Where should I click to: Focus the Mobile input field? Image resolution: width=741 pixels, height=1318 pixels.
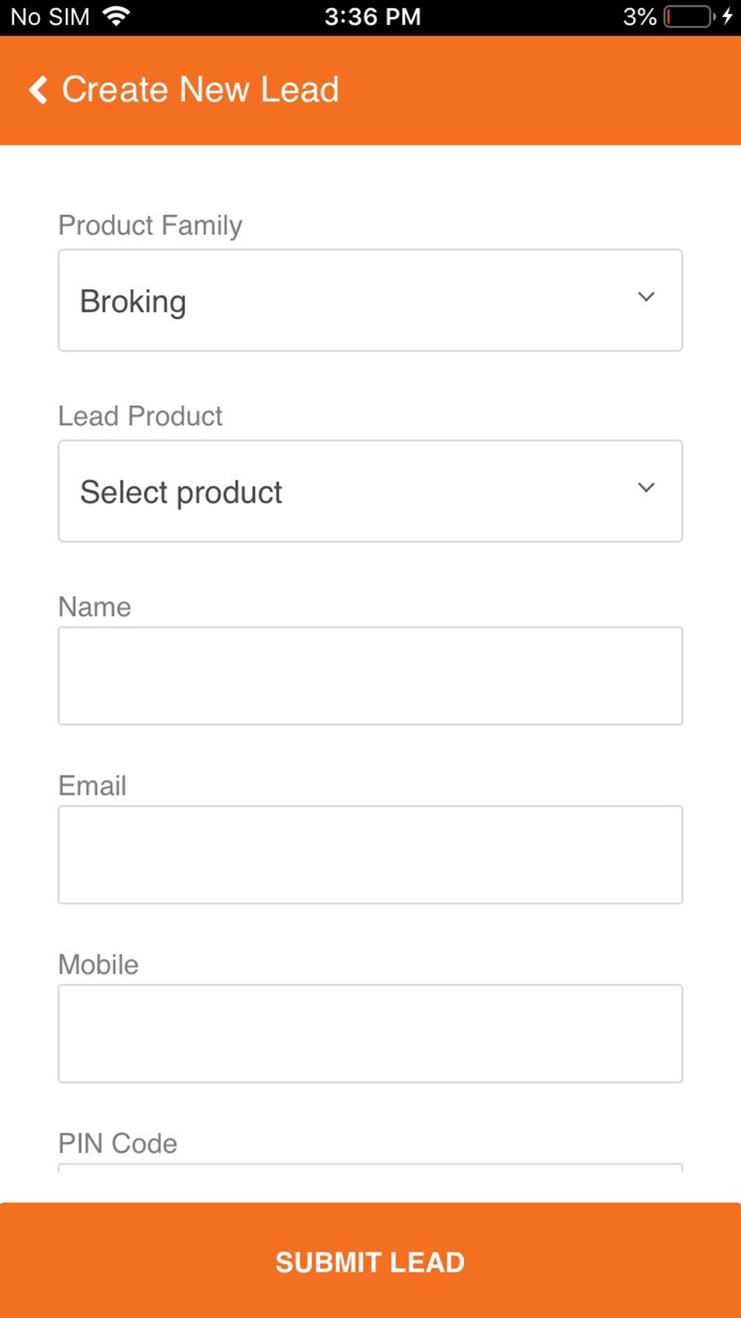pyautogui.click(x=370, y=1033)
